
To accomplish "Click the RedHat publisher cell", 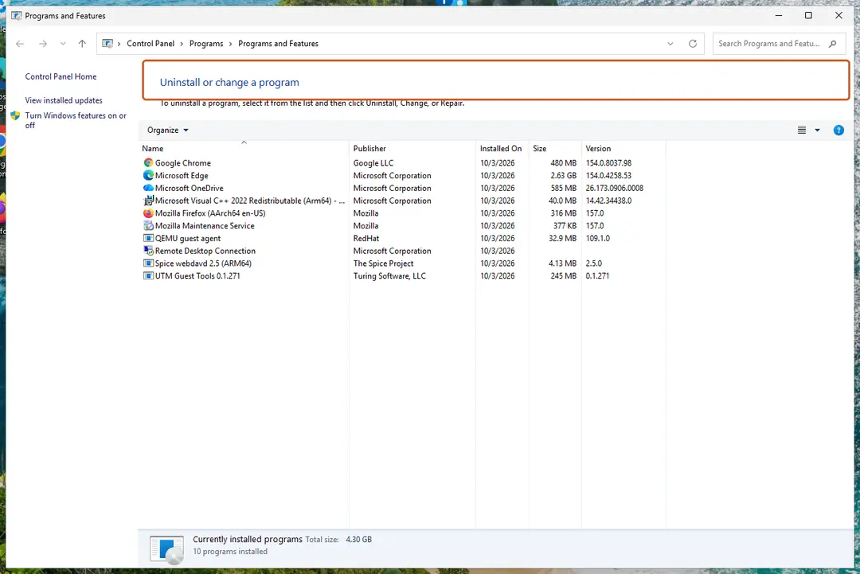I will click(x=365, y=239).
